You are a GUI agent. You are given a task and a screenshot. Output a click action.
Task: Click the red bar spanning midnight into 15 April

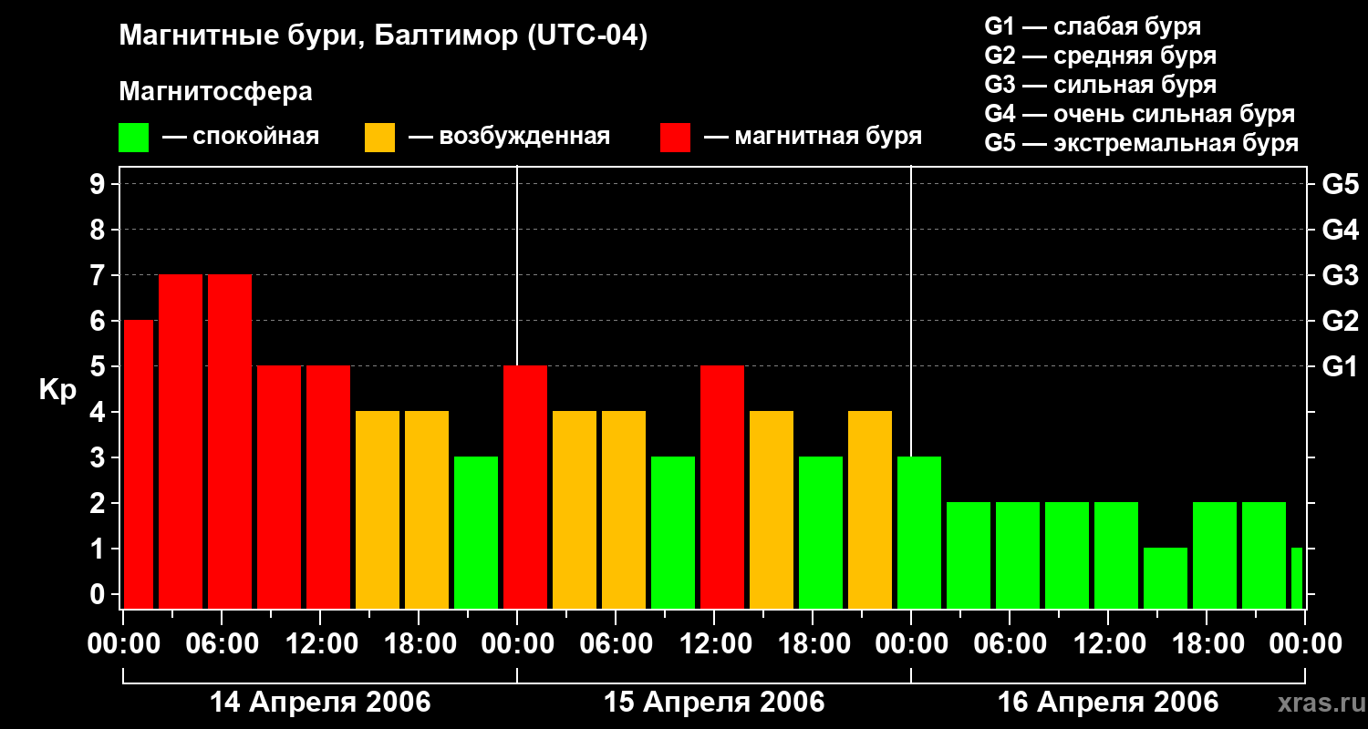[525, 488]
